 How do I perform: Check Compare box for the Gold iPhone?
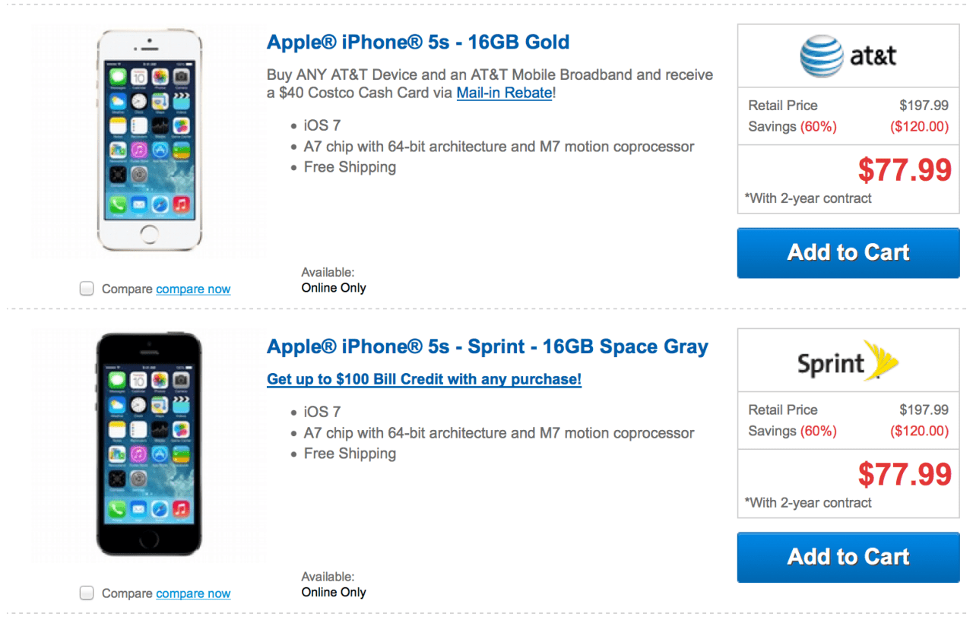pos(87,289)
